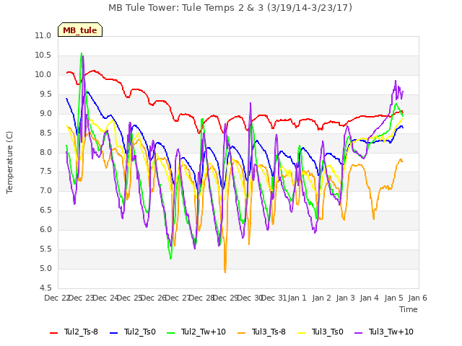Click the 6.5 y-axis tick label
The width and height of the screenshot is (462, 346).
(45, 210)
